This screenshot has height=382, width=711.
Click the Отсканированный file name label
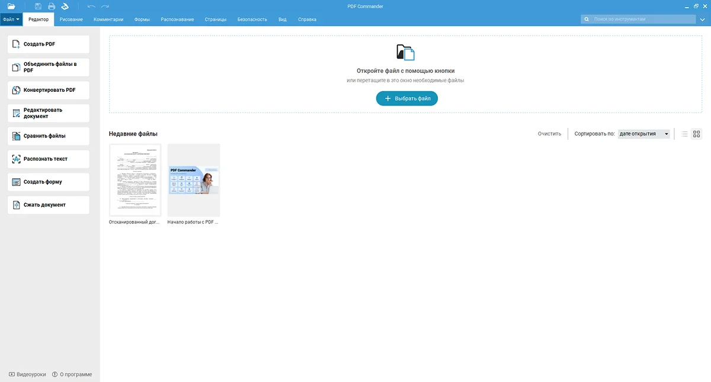pyautogui.click(x=134, y=222)
